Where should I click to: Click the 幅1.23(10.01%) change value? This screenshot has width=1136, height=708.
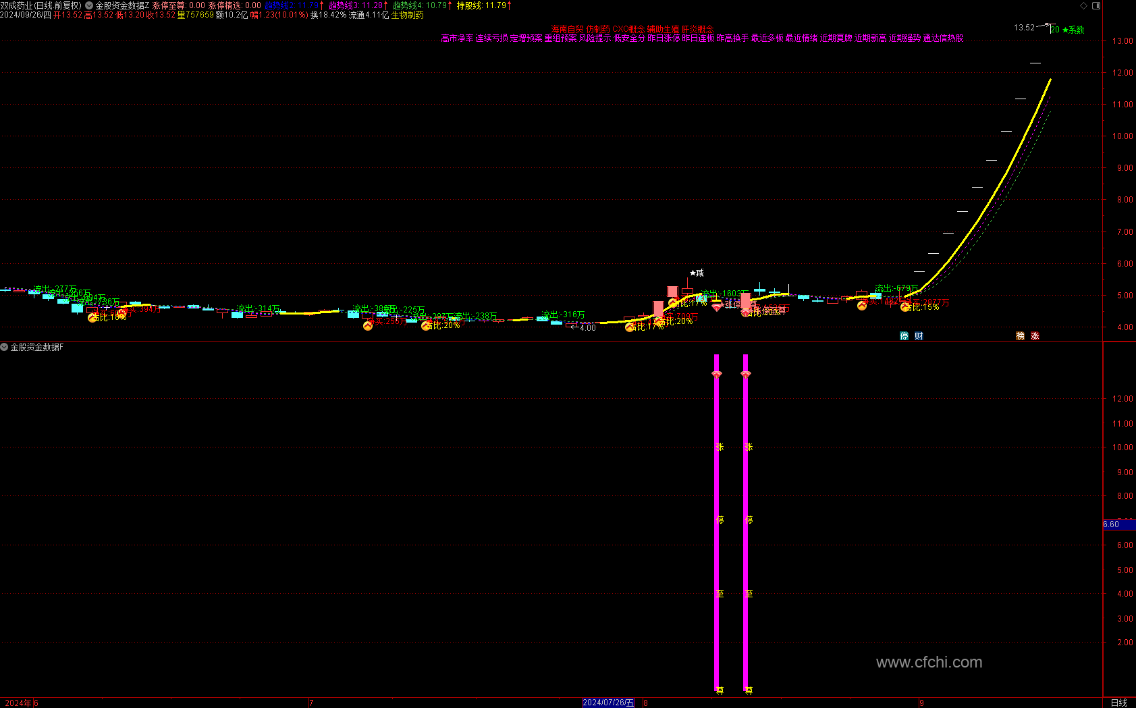click(x=279, y=15)
